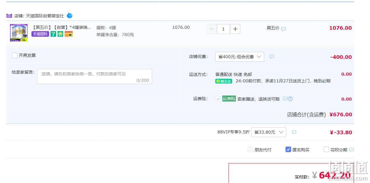Click the comment bubble after 退换货可赔
This screenshot has height=183, width=370.
[x=285, y=99]
